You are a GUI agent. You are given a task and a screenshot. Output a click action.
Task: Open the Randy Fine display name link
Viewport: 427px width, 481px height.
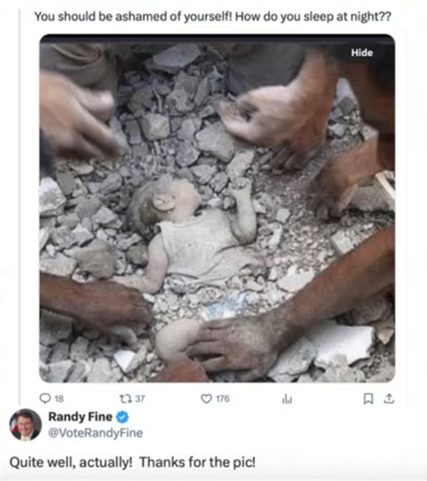pos(80,417)
